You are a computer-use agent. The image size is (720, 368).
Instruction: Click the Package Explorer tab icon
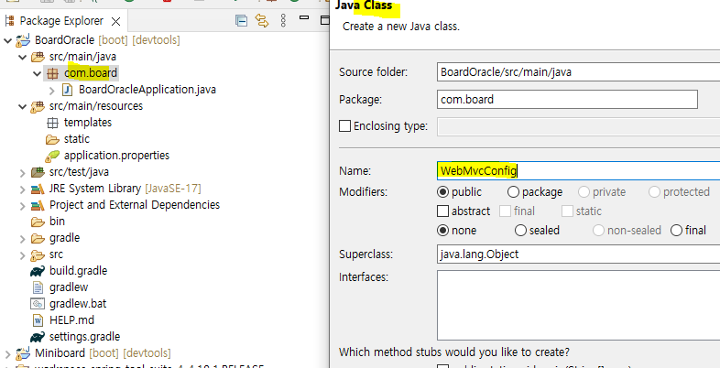[9, 21]
